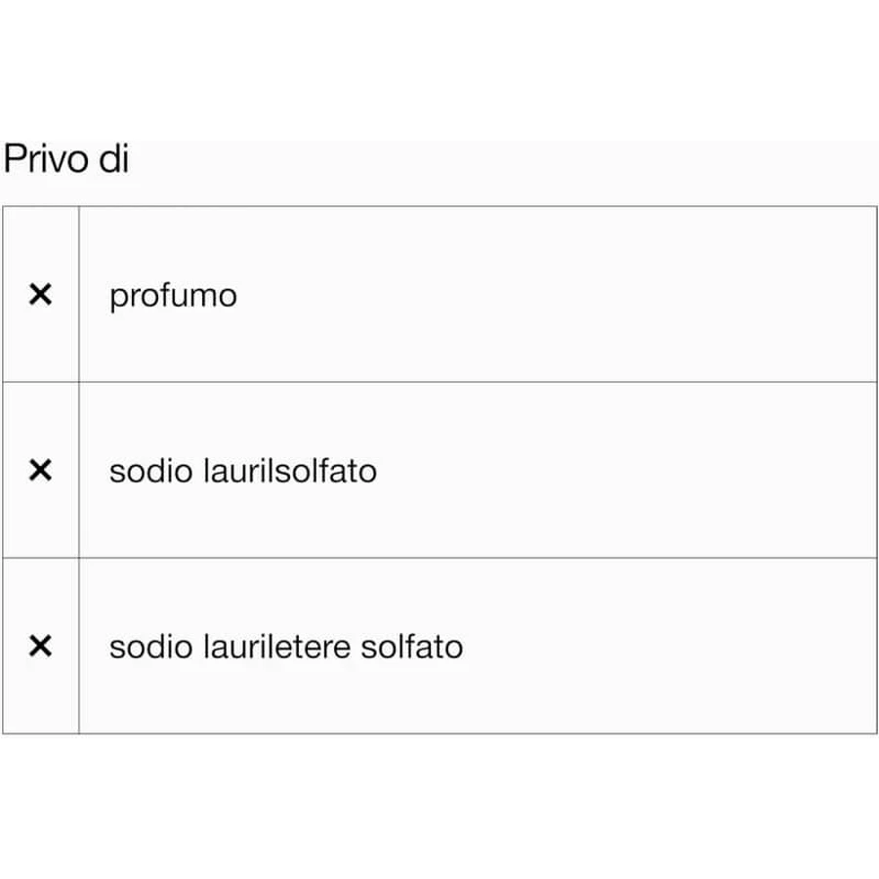This screenshot has height=879, width=879.
Task: Select the profumo text label
Action: click(x=173, y=297)
